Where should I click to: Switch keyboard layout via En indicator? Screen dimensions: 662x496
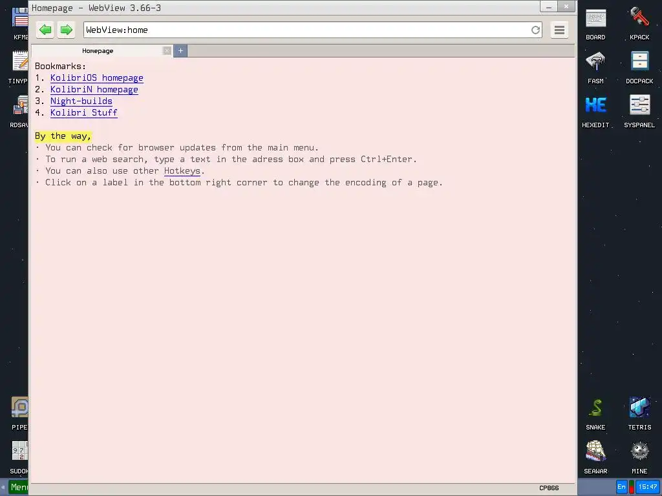[x=621, y=487]
